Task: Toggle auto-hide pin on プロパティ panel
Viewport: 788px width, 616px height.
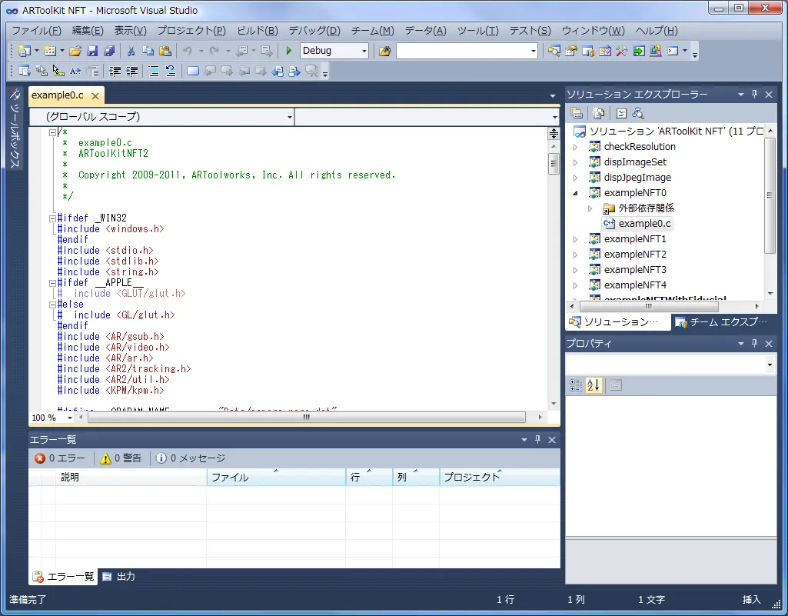Action: 755,344
